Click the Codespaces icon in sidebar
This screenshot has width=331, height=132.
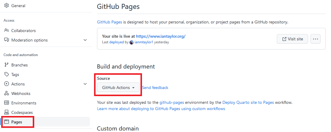(7, 112)
